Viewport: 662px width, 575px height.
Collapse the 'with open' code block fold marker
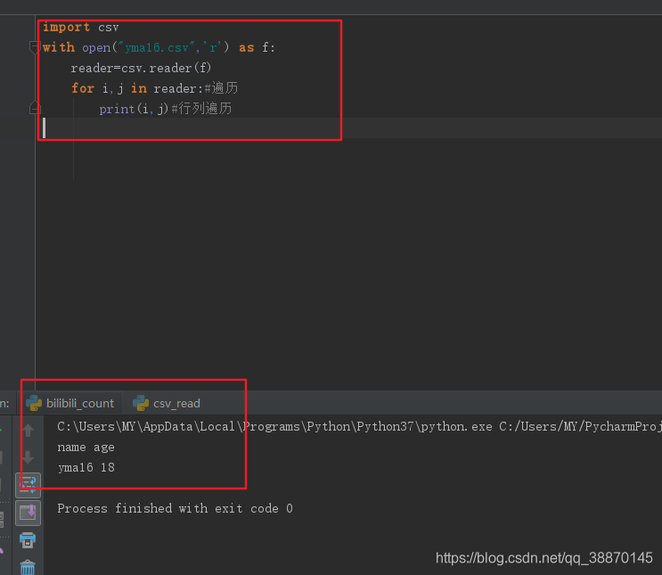35,47
